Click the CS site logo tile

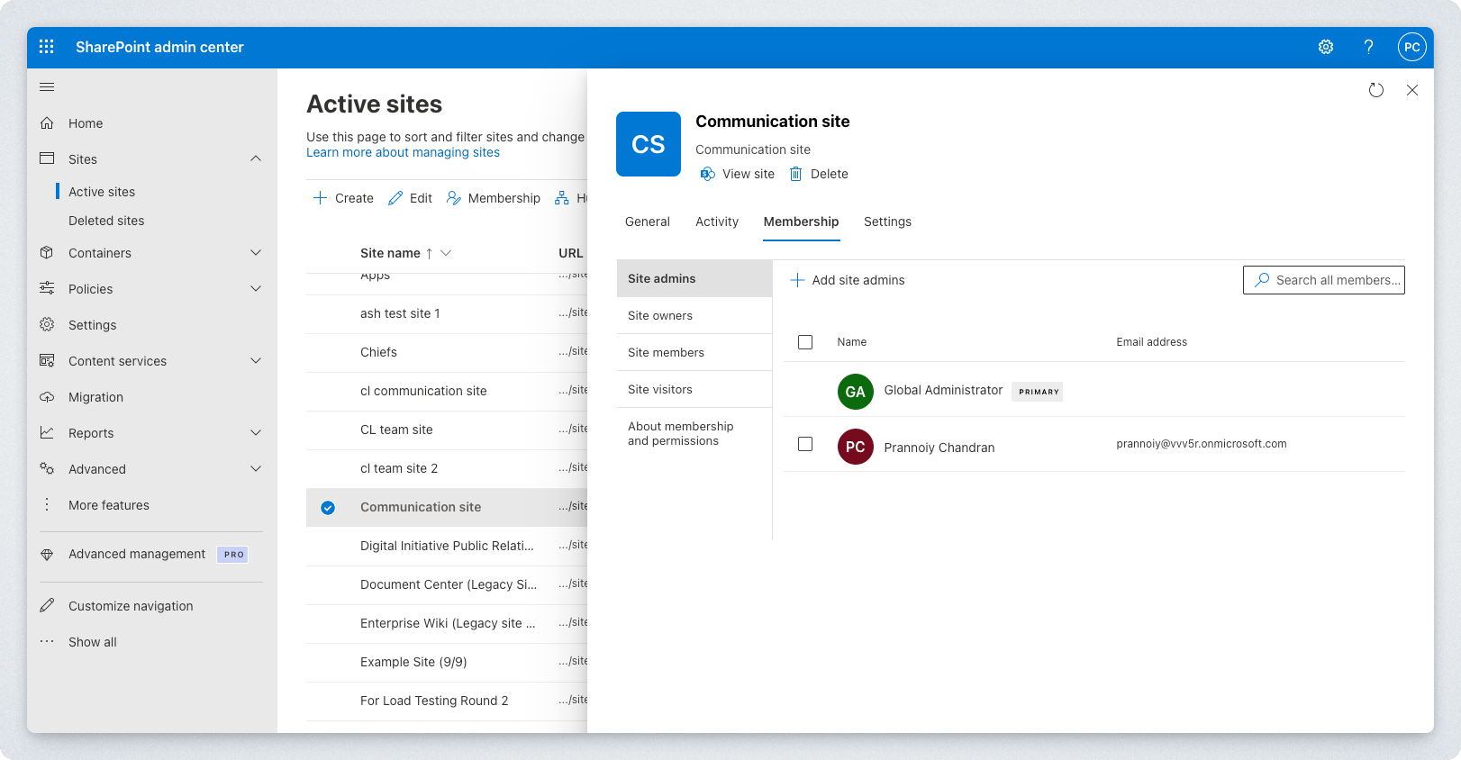click(649, 144)
